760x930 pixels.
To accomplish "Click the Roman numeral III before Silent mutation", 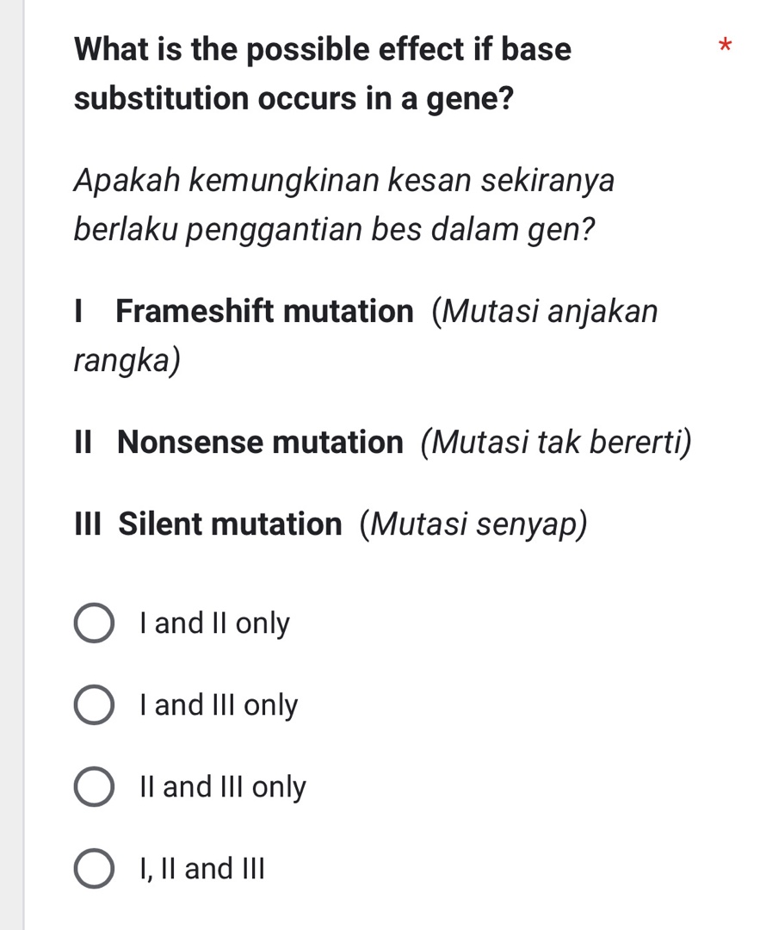I will click(88, 524).
